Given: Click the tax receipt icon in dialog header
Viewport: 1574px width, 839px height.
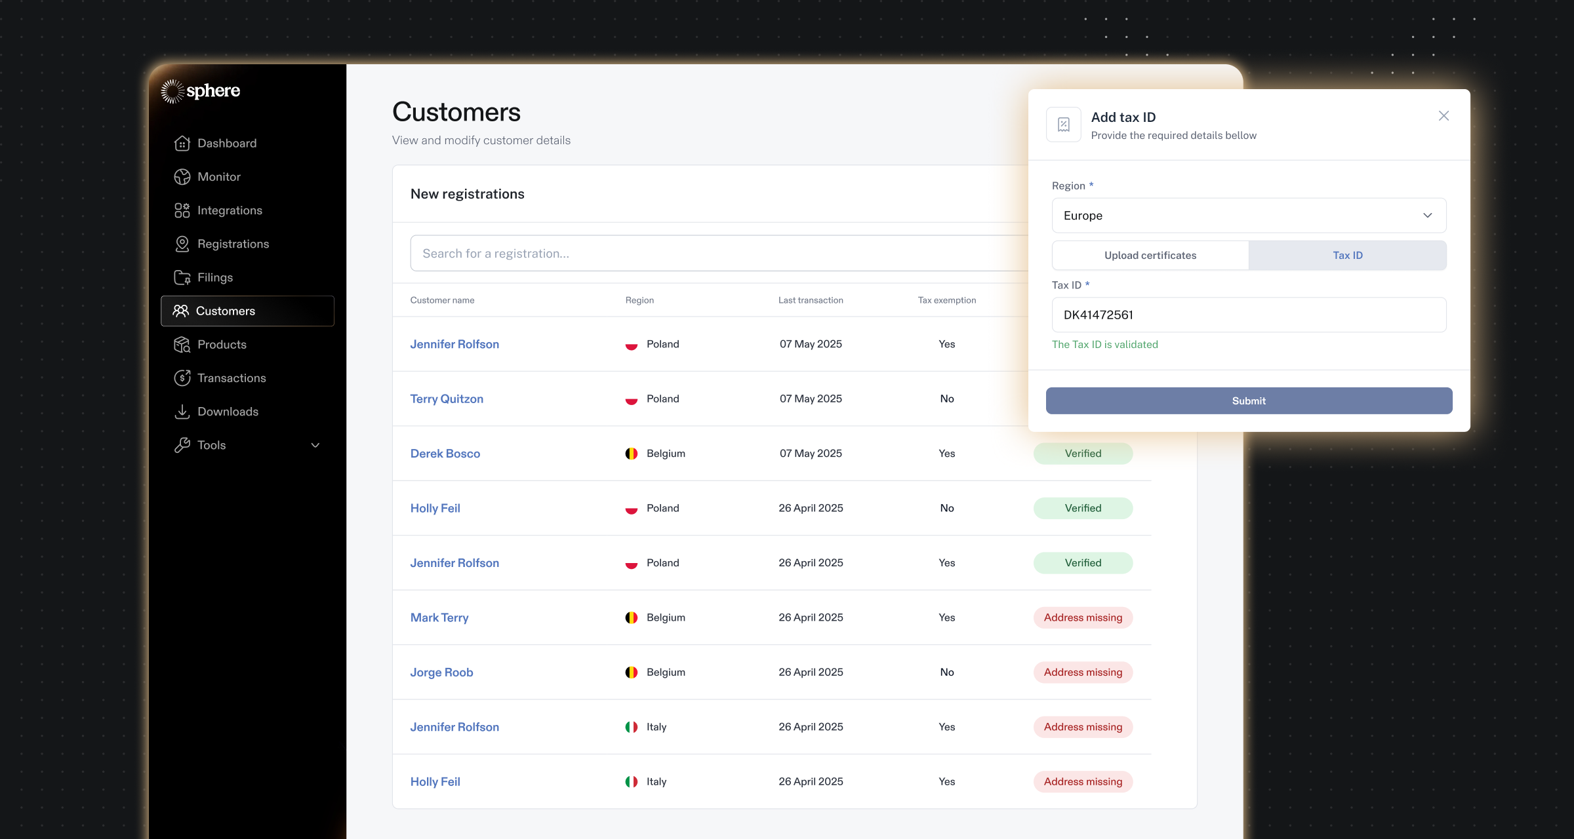Looking at the screenshot, I should 1063,125.
